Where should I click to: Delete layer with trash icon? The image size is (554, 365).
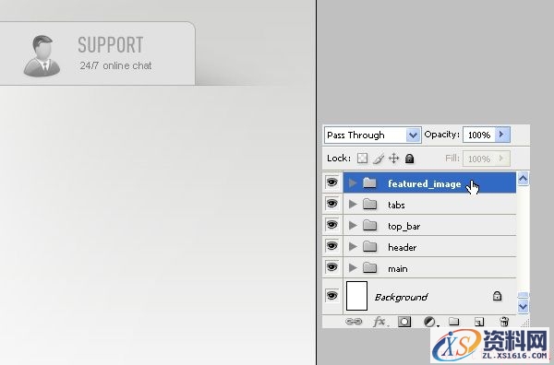coord(504,322)
